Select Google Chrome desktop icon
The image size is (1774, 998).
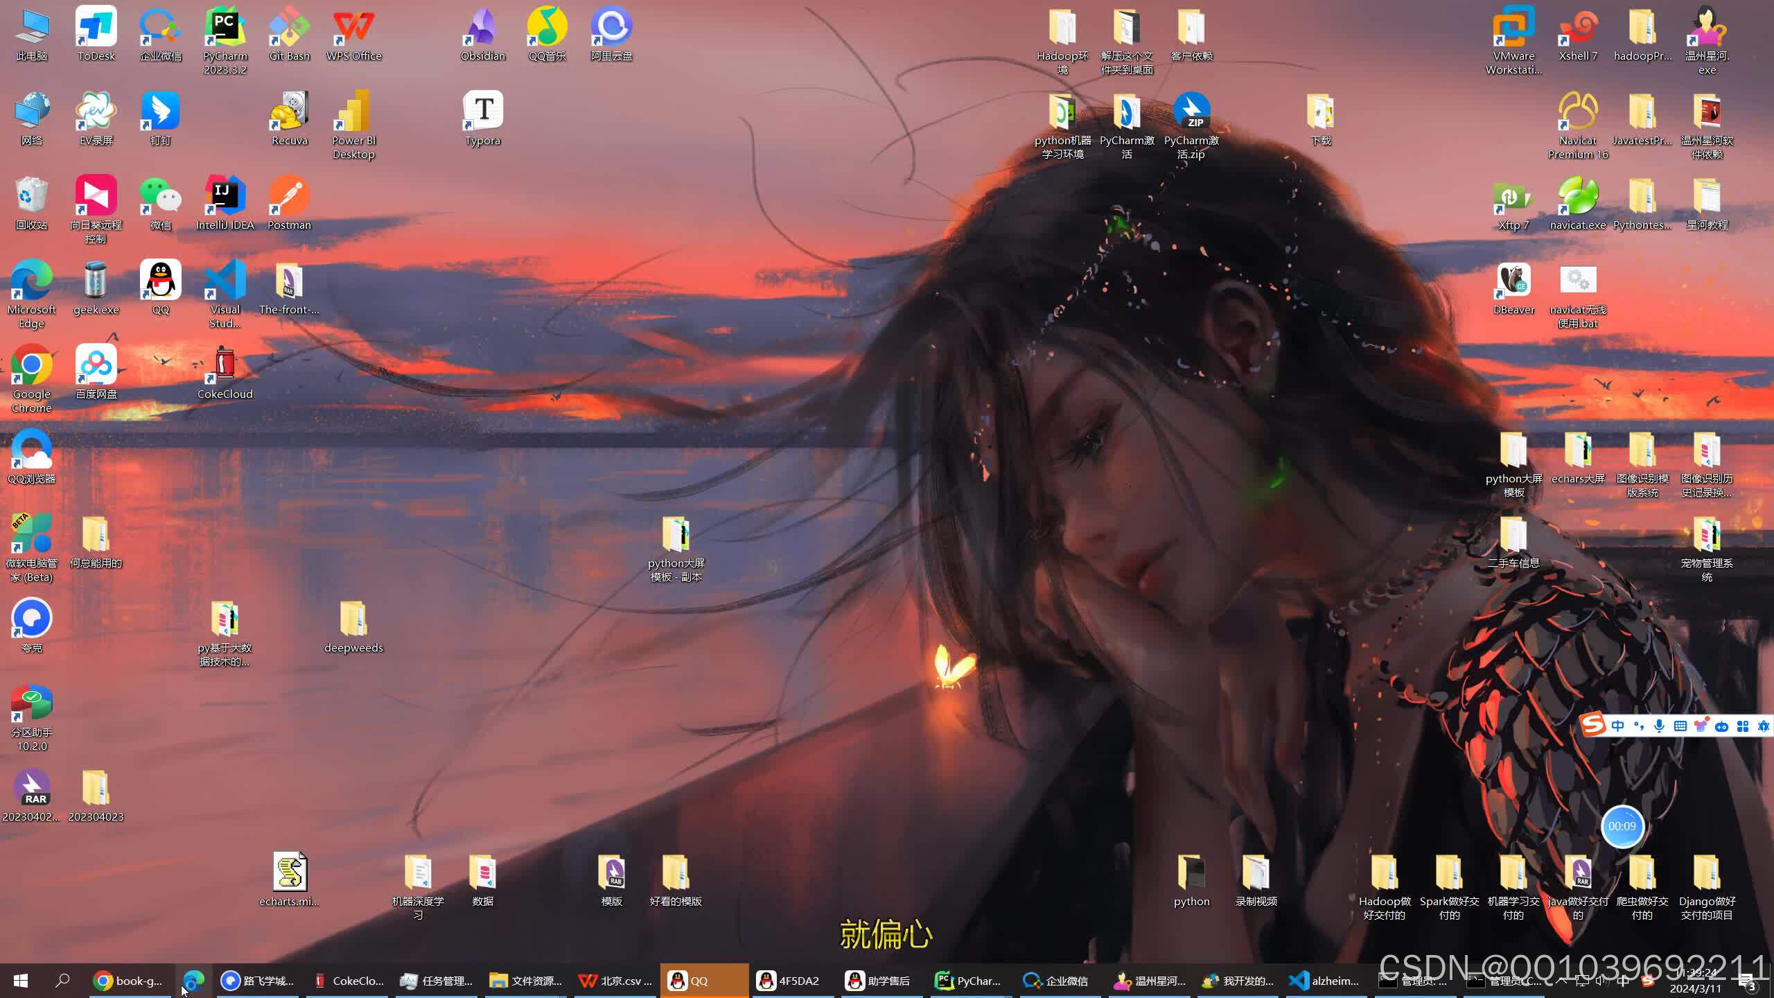point(32,378)
